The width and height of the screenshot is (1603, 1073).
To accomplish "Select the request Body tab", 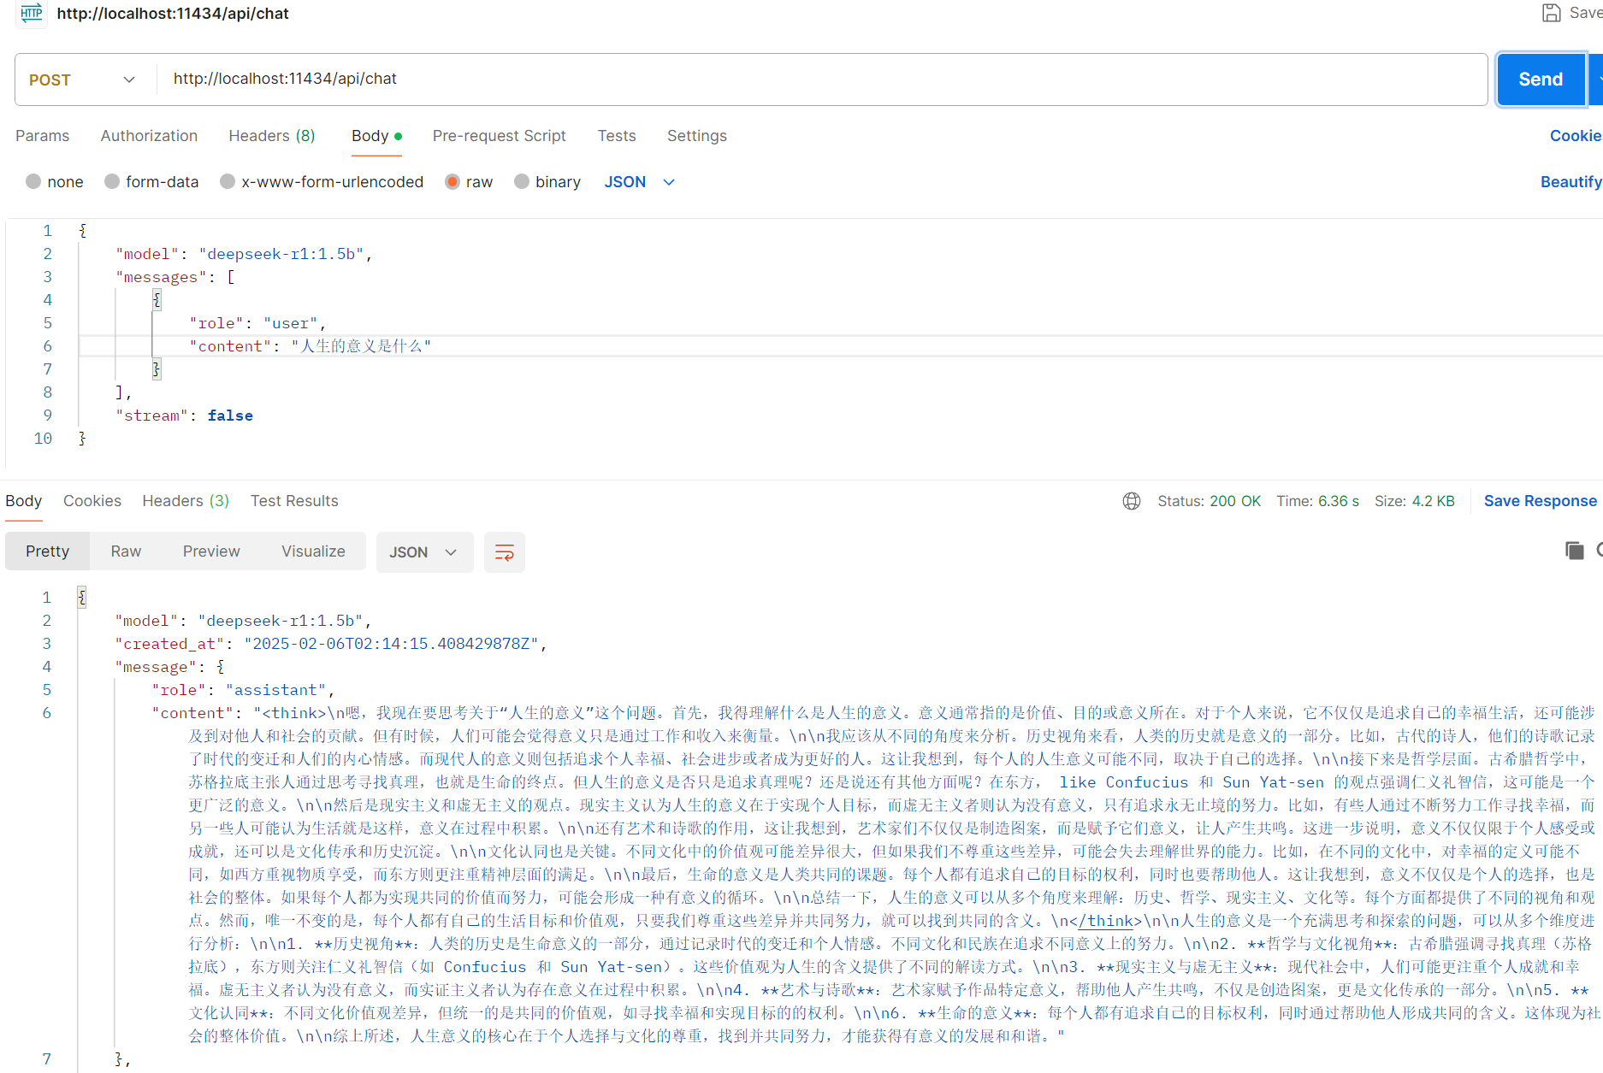I will pyautogui.click(x=376, y=136).
